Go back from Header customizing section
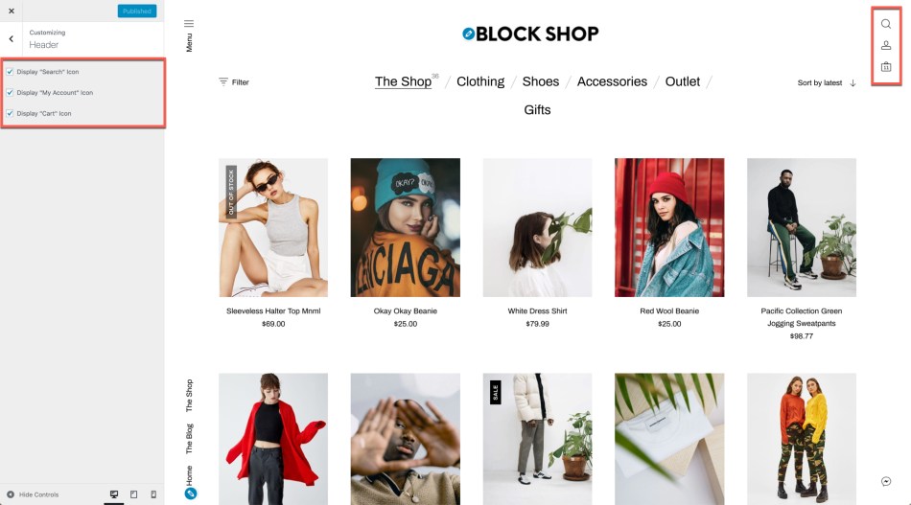This screenshot has width=911, height=505. [12, 39]
